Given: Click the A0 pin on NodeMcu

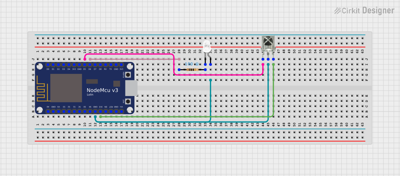Looking at the screenshot, I should coord(48,111).
